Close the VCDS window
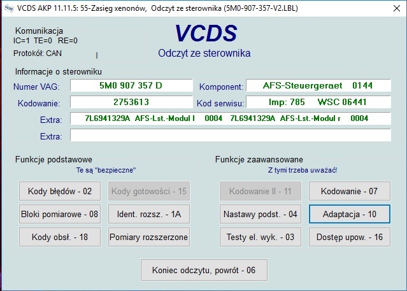Image resolution: width=407 pixels, height=291 pixels. tap(397, 8)
